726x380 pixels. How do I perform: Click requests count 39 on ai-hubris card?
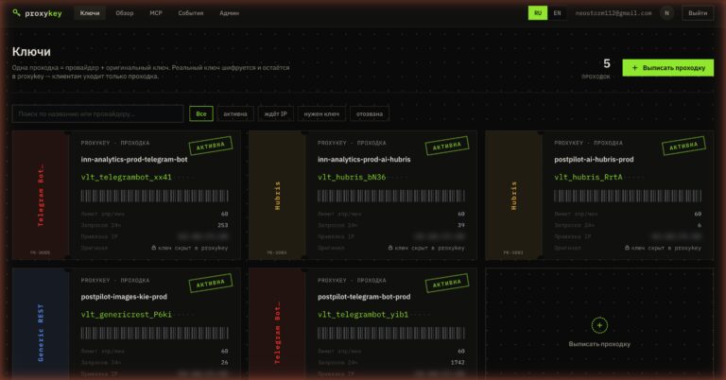click(x=461, y=225)
